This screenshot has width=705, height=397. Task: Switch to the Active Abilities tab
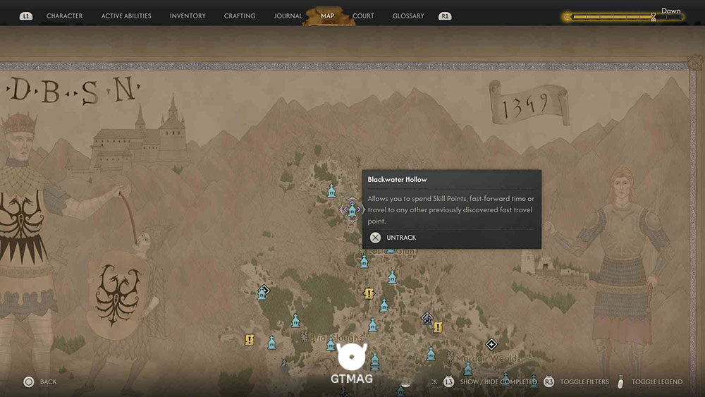click(126, 16)
